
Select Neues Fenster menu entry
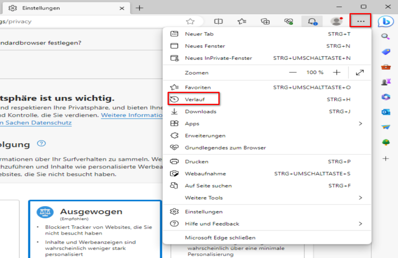(267, 46)
